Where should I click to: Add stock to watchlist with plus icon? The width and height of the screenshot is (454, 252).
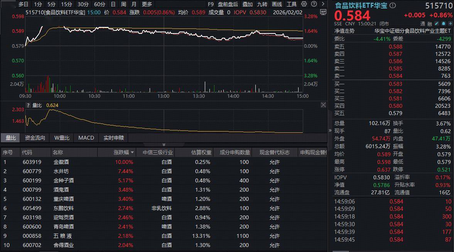pyautogui.click(x=450, y=24)
